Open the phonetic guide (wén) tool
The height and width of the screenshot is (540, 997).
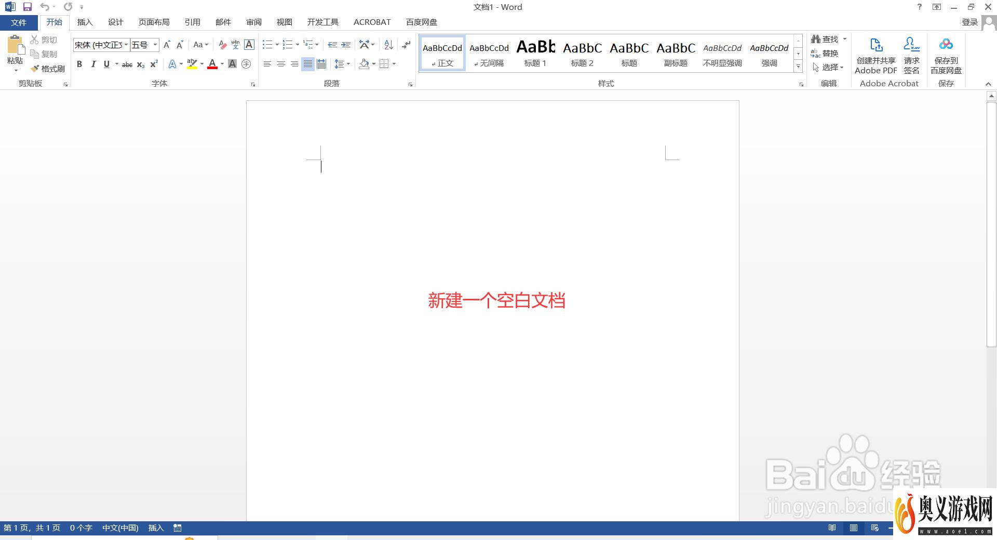point(235,45)
